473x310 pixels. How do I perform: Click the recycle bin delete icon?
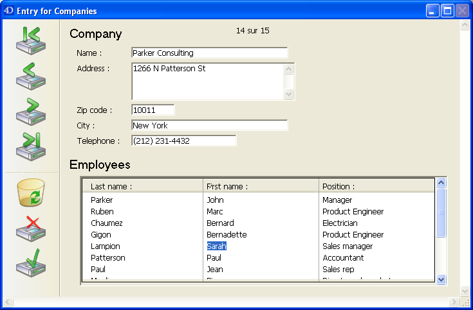tap(30, 193)
